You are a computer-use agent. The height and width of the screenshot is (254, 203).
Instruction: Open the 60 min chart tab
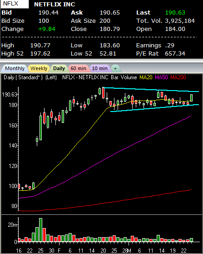click(x=78, y=68)
